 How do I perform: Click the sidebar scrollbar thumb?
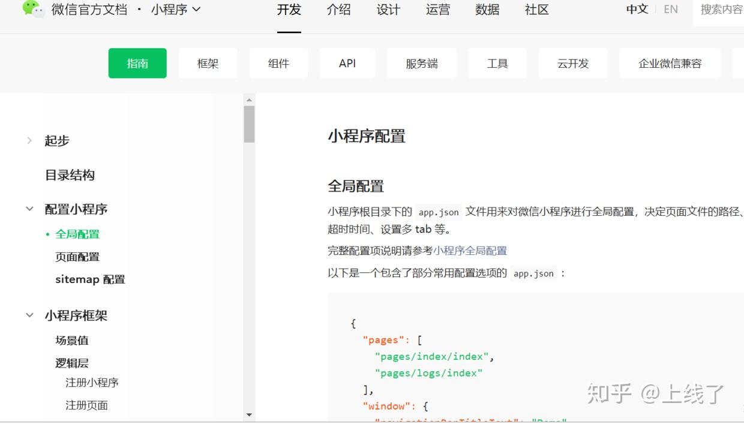[249, 124]
